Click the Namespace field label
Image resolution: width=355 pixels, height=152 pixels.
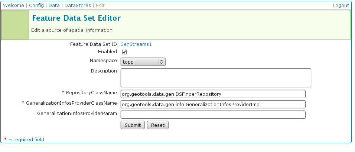click(x=104, y=60)
